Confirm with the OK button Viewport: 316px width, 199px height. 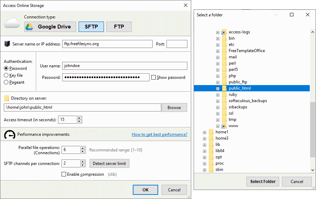pos(145,190)
